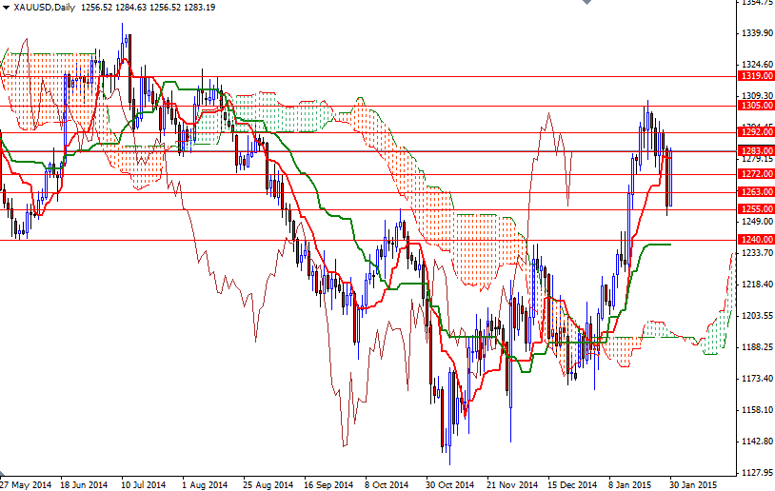This screenshot has height=491, width=775.
Task: Select the red 1305.00 price level label
Action: point(756,106)
